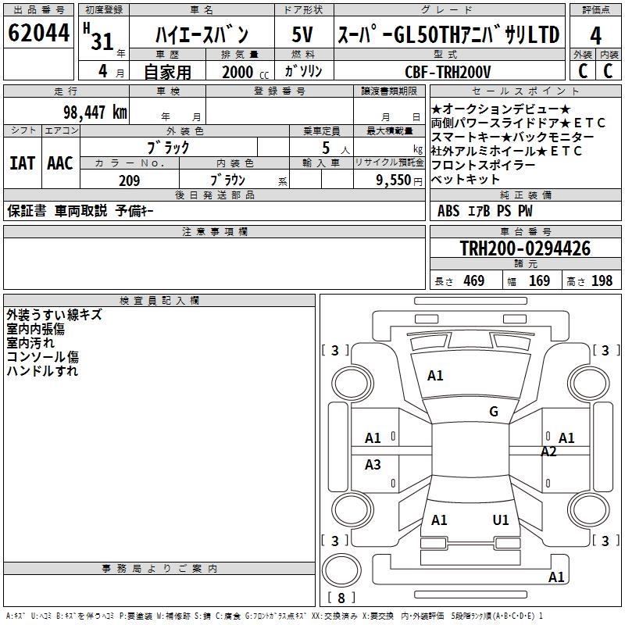Screen dimensions: 625x625
Task: Select the lot number 62044
Action: click(38, 34)
